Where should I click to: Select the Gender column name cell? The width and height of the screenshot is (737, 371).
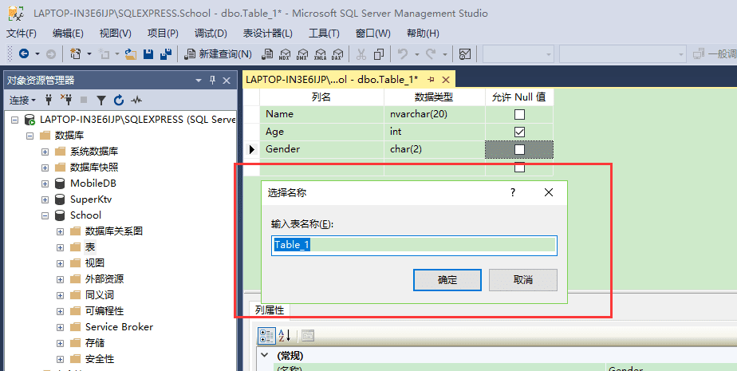(x=321, y=149)
